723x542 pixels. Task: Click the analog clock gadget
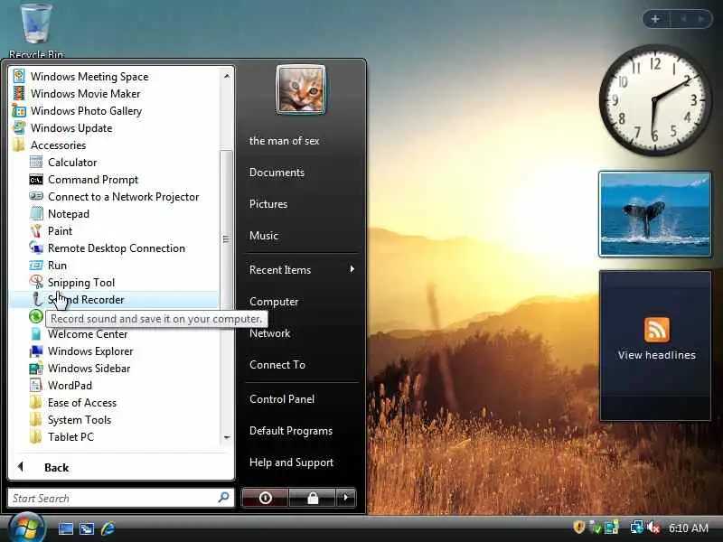pos(655,99)
